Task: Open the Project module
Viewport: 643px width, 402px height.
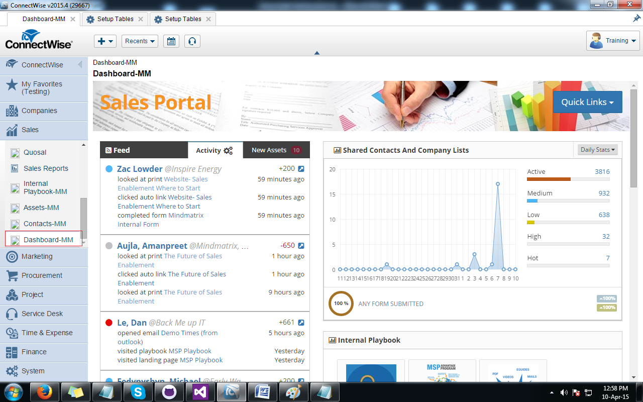Action: 44,294
